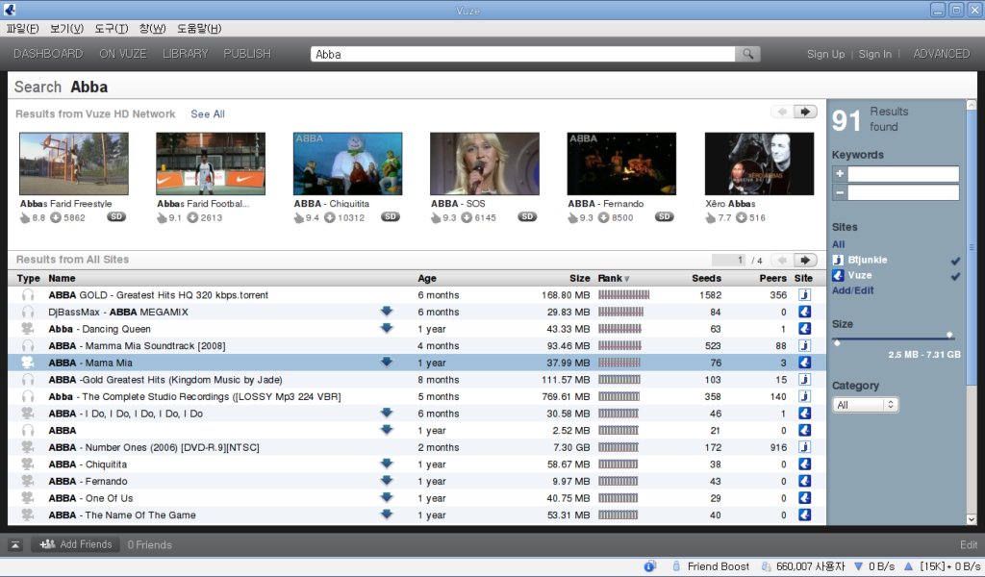Click the add keyword plus icon
The height and width of the screenshot is (577, 985).
point(839,174)
